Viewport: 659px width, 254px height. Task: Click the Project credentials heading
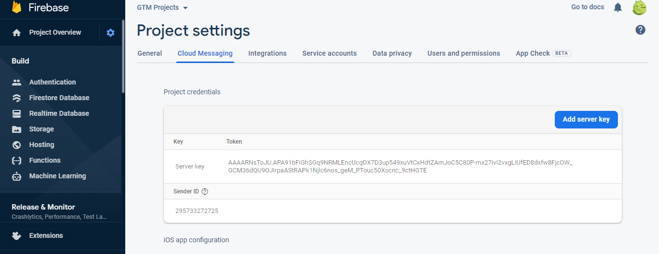pos(192,92)
